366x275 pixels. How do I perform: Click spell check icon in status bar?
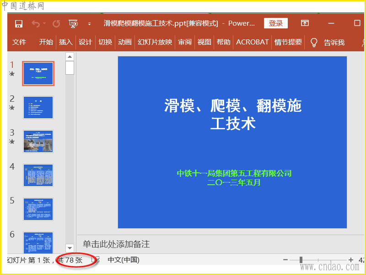[x=95, y=260]
